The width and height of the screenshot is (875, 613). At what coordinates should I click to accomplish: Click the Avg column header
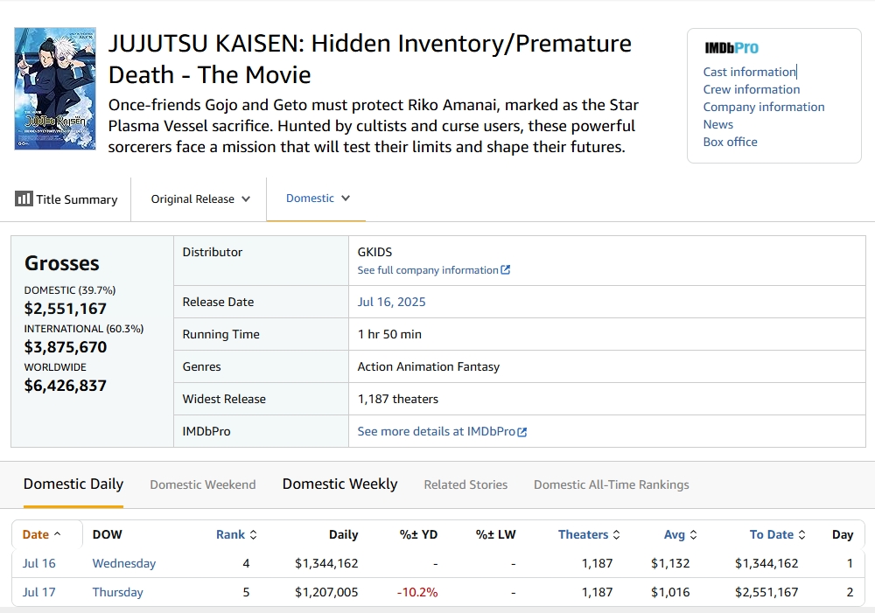(x=680, y=534)
